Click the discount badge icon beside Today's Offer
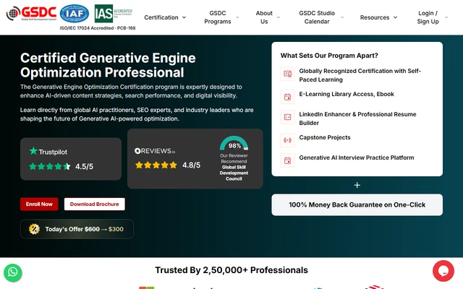This screenshot has width=463, height=289. point(34,229)
